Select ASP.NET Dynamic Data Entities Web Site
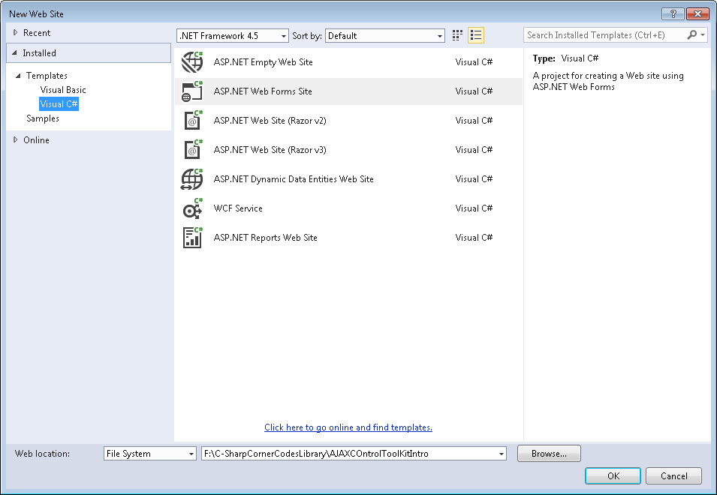This screenshot has width=717, height=495. pyautogui.click(x=348, y=179)
